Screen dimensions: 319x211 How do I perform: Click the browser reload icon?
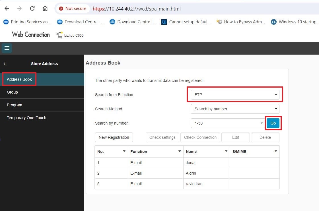coord(32,9)
